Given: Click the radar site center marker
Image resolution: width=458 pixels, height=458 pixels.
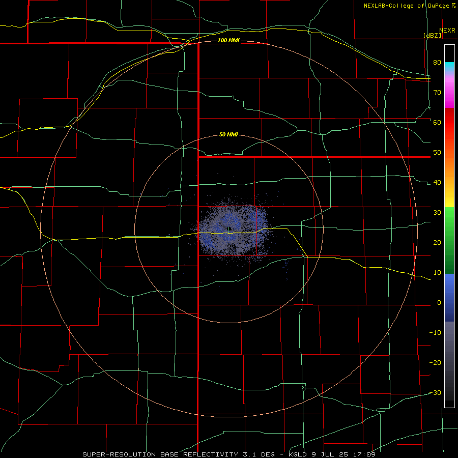Looking at the screenshot, I should click(x=228, y=228).
